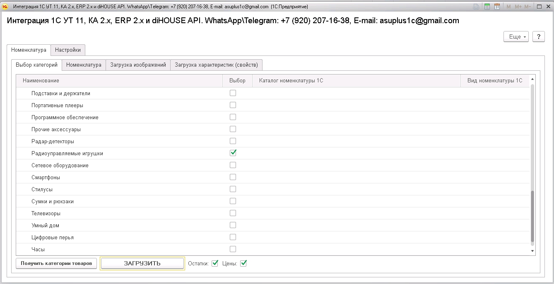Click the Каталог номенклатуры 1С column header
Image resolution: width=554 pixels, height=284 pixels.
356,81
